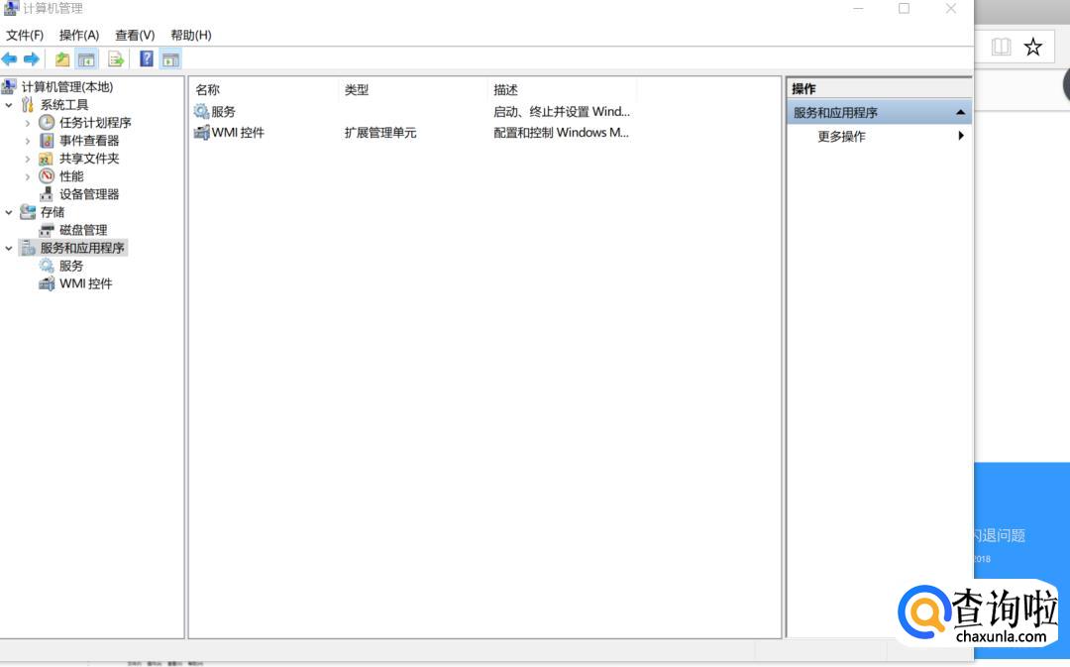Collapse the 系统工具 tree node
The width and height of the screenshot is (1070, 667).
tap(9, 105)
